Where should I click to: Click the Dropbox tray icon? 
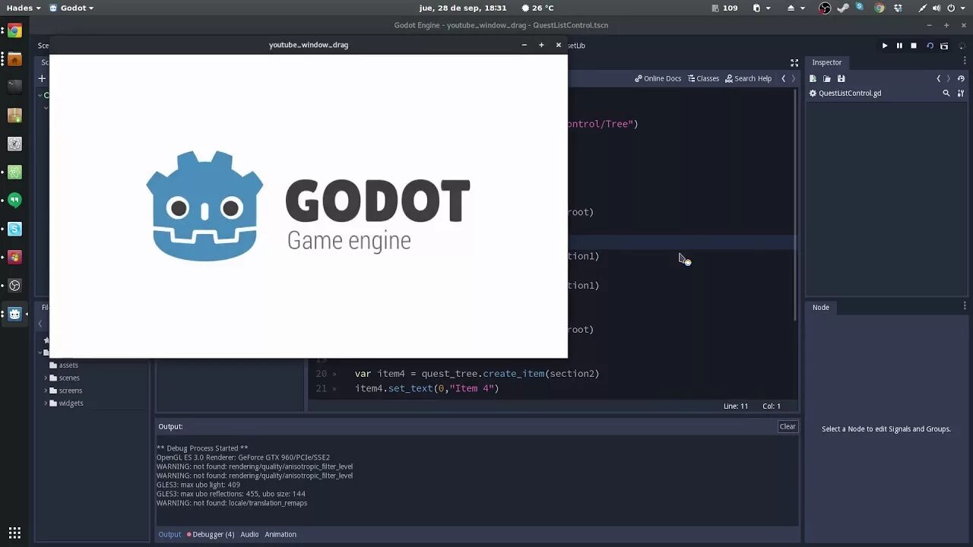click(x=899, y=8)
